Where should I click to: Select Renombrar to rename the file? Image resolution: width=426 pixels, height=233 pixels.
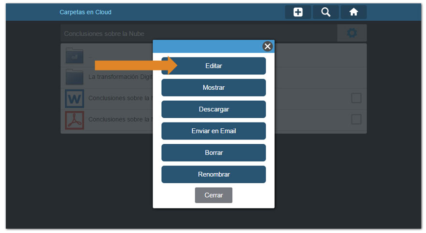click(x=213, y=174)
